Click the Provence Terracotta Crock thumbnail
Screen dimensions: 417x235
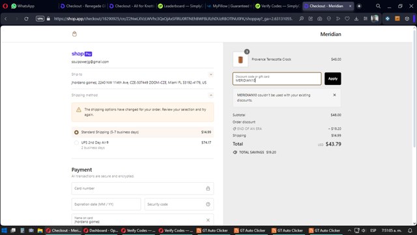pyautogui.click(x=240, y=59)
